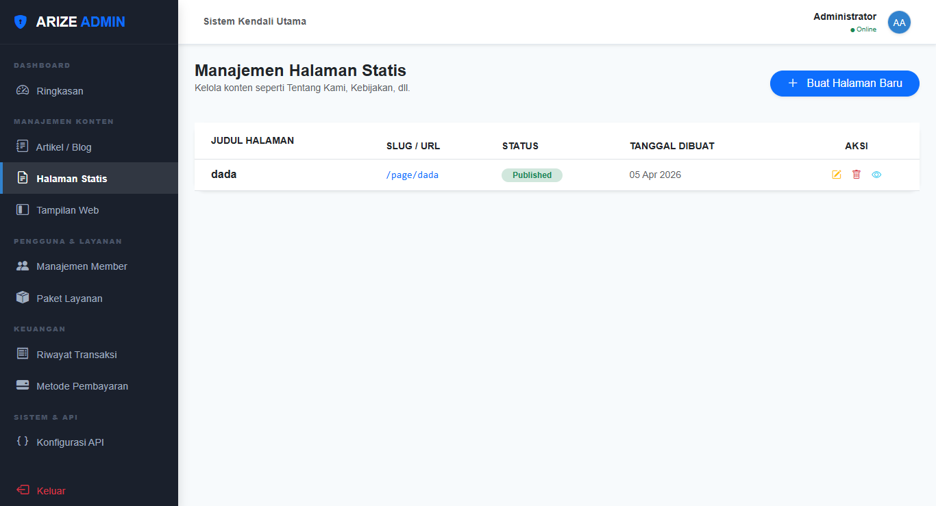The width and height of the screenshot is (936, 506).
Task: Log out using Keluar
Action: [51, 491]
